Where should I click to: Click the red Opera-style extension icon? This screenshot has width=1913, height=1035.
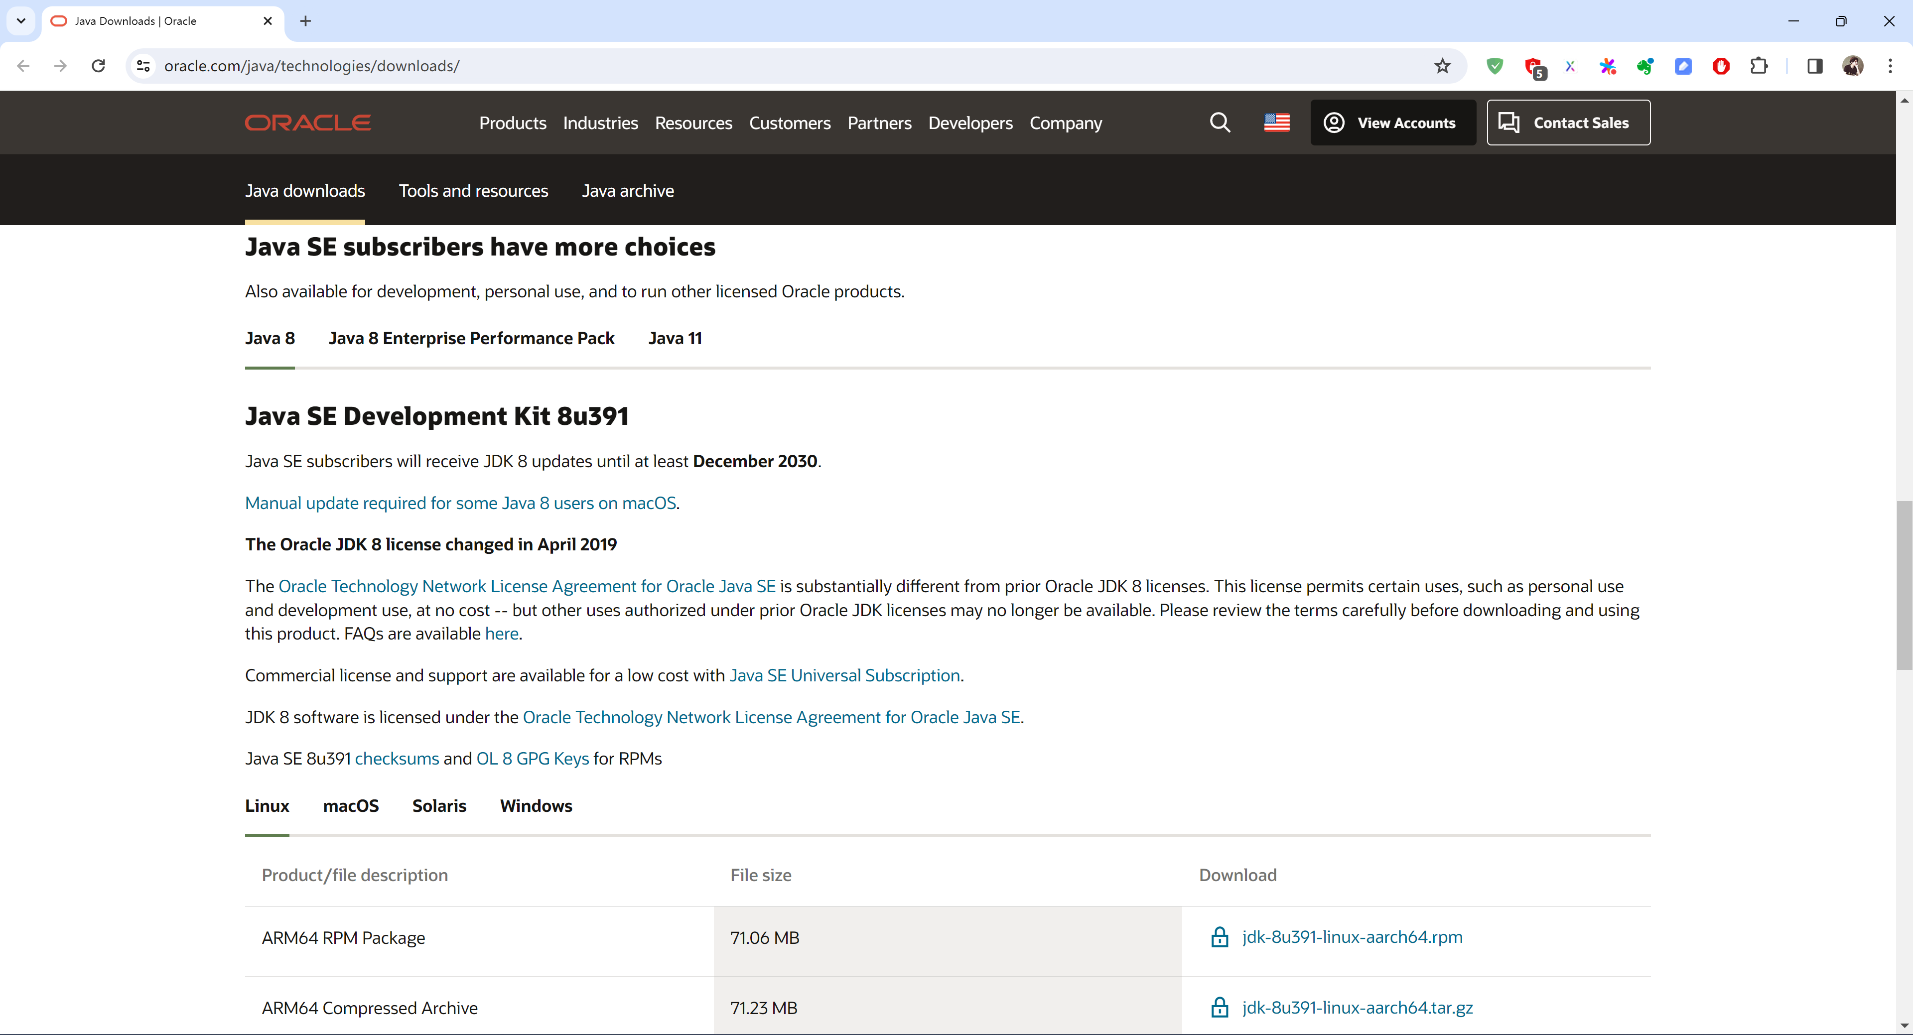(x=1721, y=66)
